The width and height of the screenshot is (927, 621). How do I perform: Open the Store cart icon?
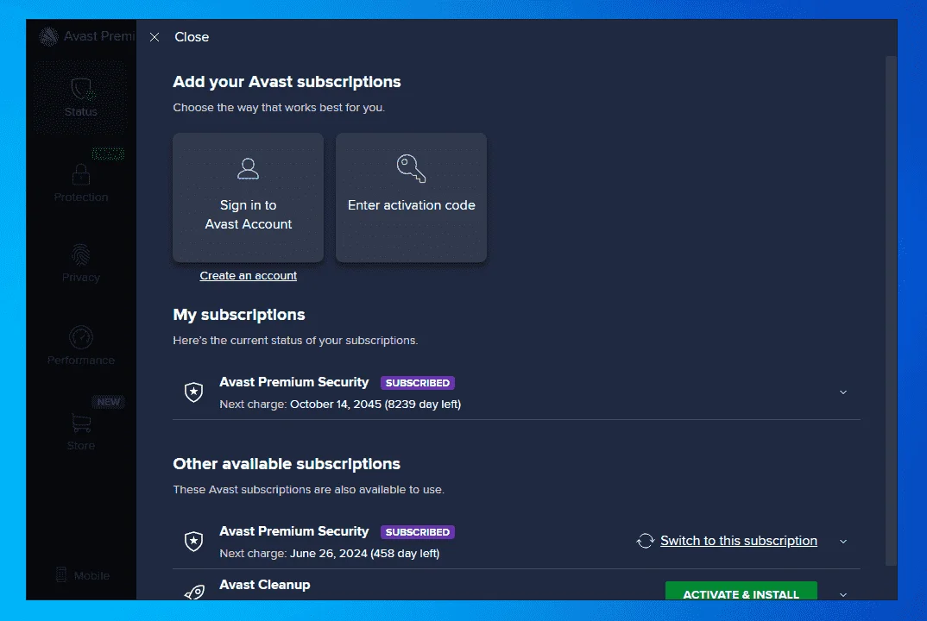(81, 423)
